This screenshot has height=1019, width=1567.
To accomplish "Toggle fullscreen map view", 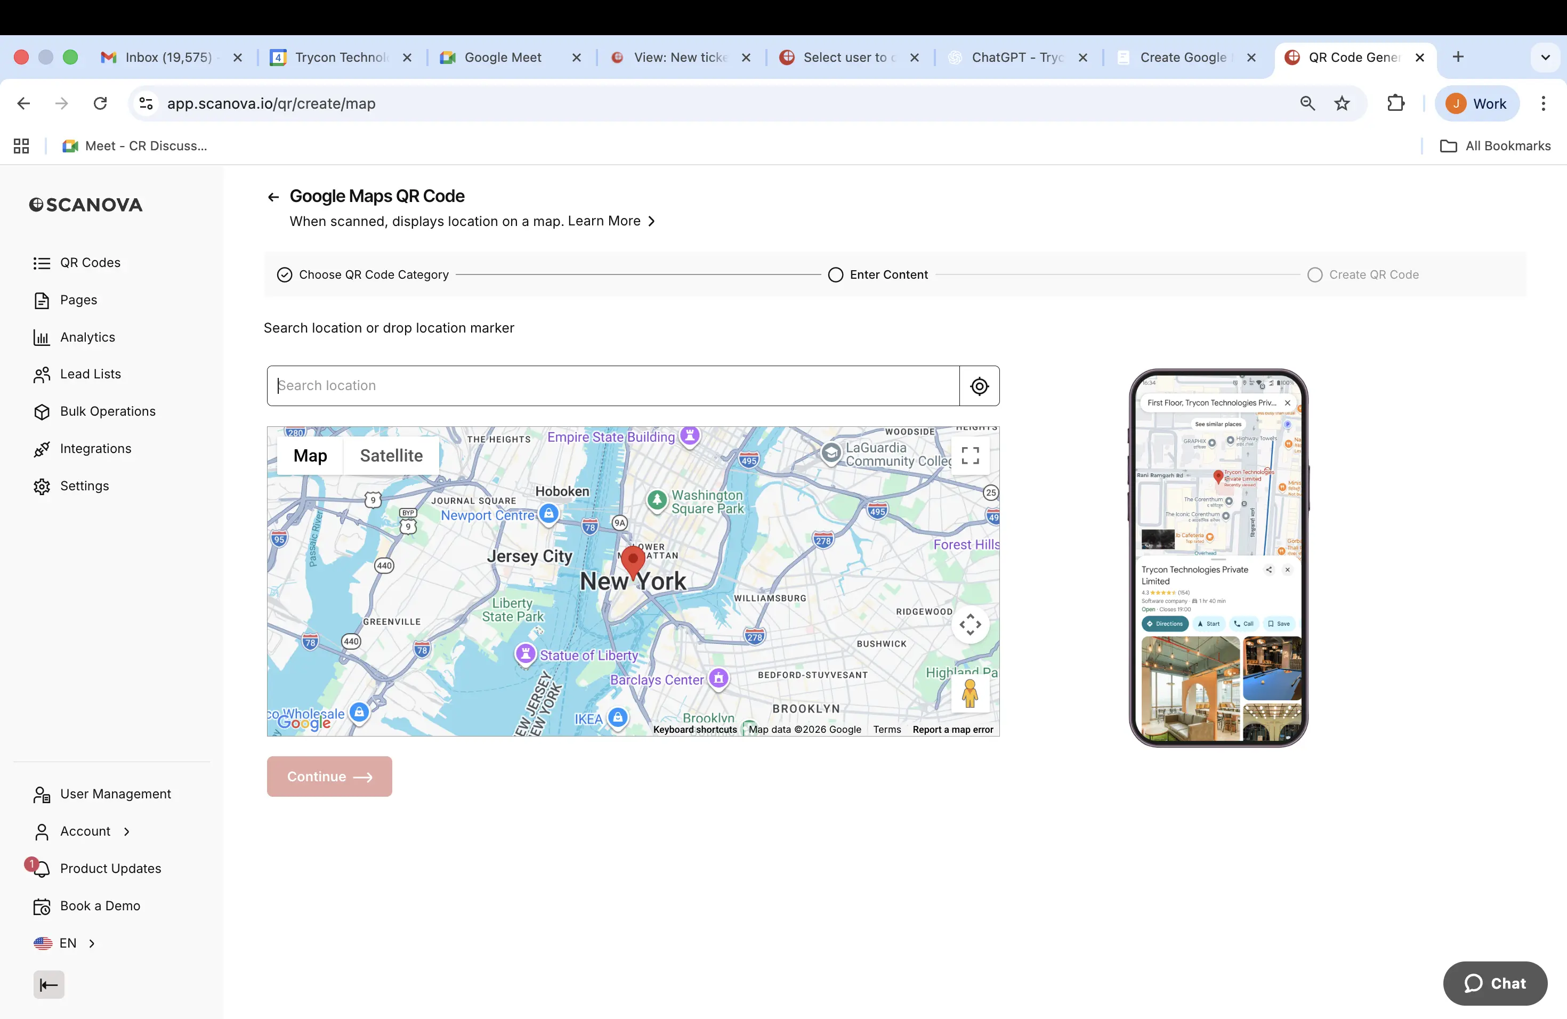I will pos(970,456).
